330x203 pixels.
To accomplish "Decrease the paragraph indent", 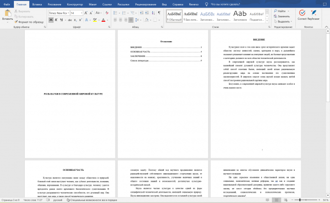I will click(x=142, y=13).
